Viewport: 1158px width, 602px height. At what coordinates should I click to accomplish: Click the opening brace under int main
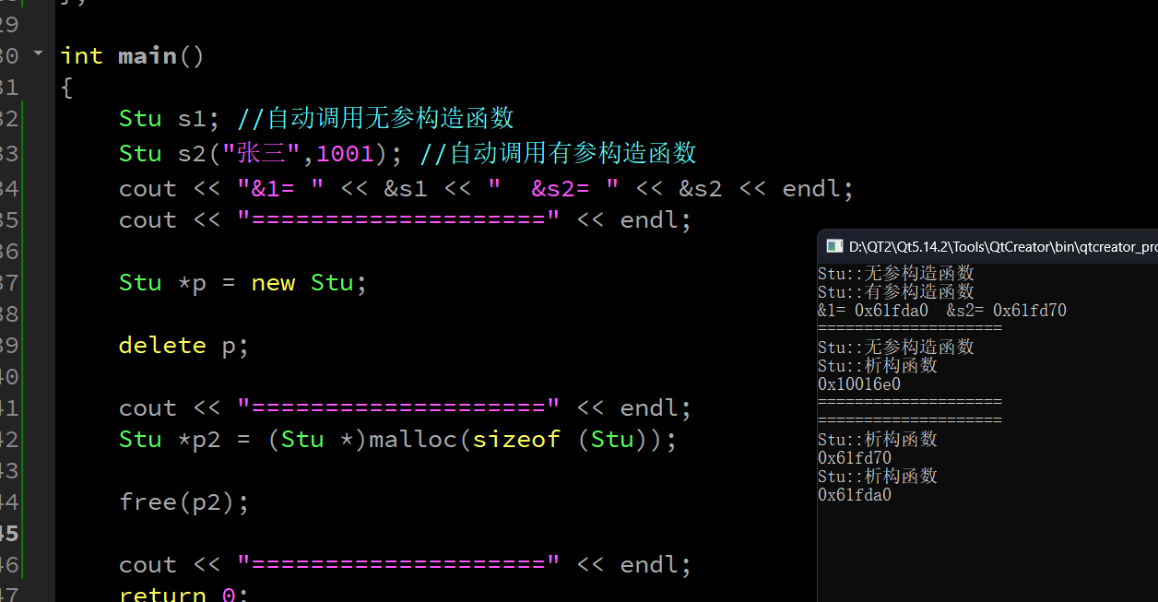coord(66,89)
